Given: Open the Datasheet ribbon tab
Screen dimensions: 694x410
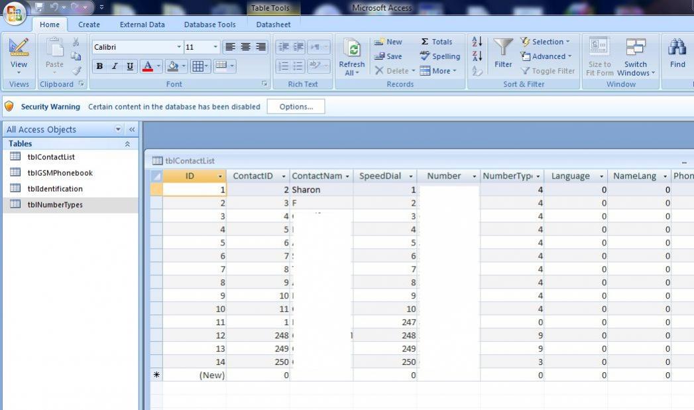Looking at the screenshot, I should coord(273,25).
